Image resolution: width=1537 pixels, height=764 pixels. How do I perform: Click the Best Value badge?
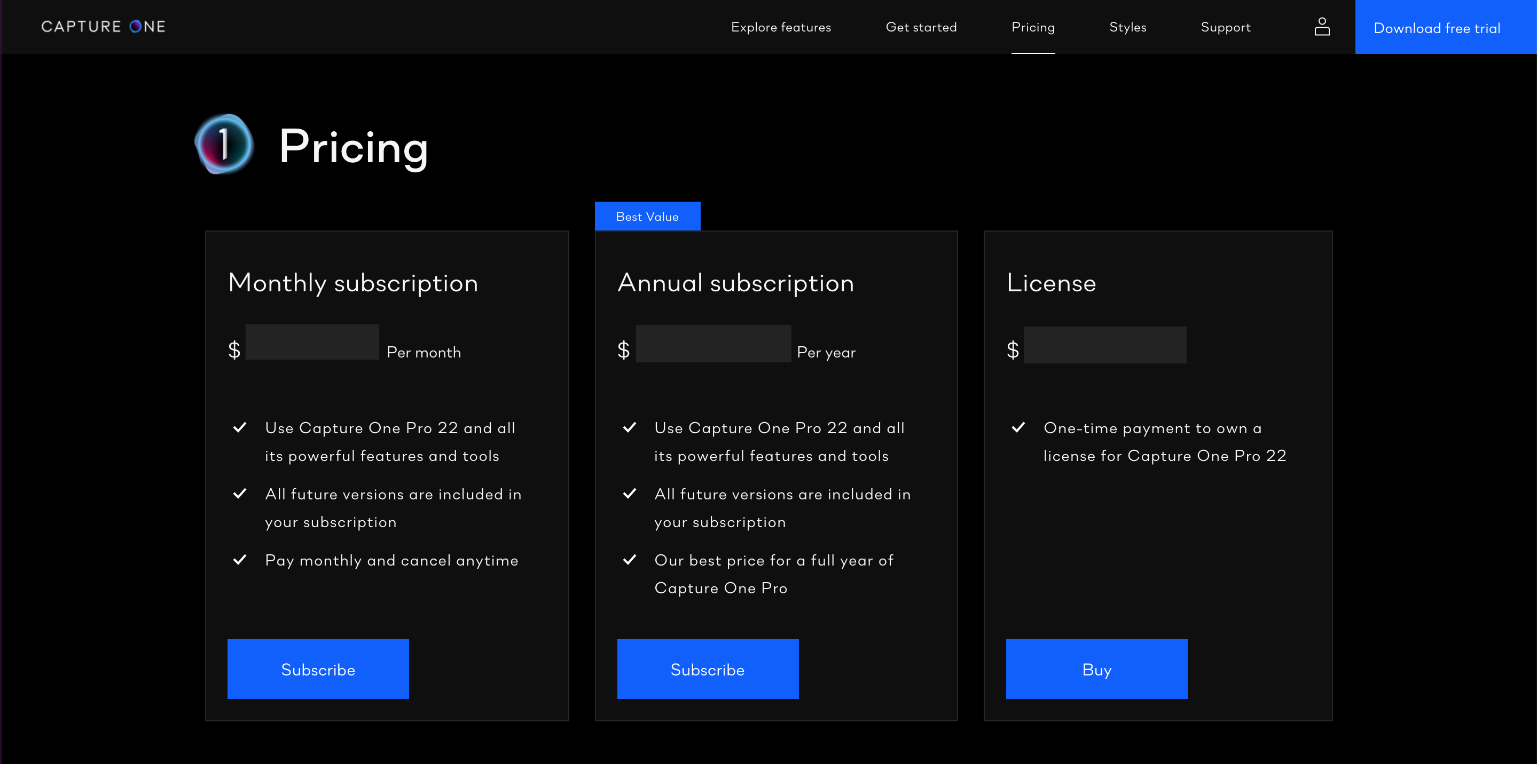[647, 216]
